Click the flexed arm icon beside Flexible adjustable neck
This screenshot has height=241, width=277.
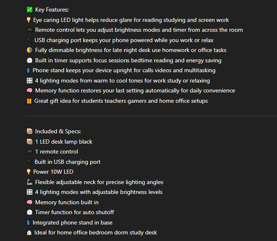[x=29, y=182]
